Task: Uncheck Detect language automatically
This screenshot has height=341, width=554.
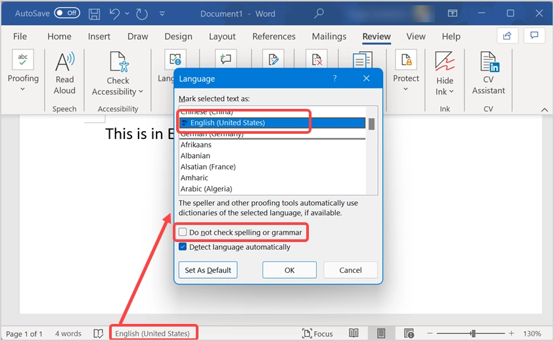Action: [183, 247]
